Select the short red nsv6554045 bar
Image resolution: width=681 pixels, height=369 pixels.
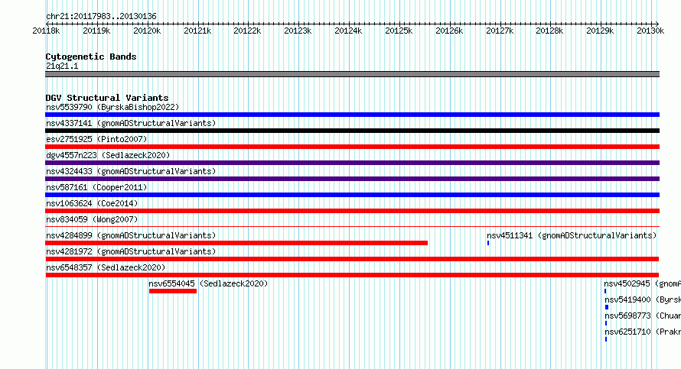coord(173,291)
